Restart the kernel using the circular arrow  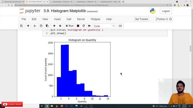coord(84,26)
